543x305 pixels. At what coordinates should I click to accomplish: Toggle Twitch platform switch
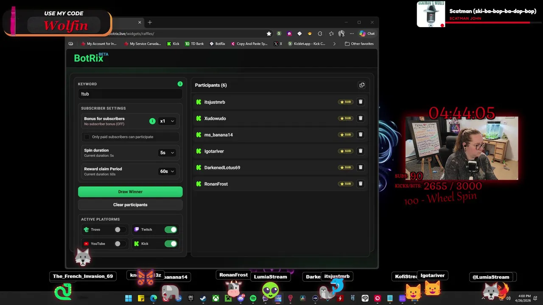(x=171, y=230)
